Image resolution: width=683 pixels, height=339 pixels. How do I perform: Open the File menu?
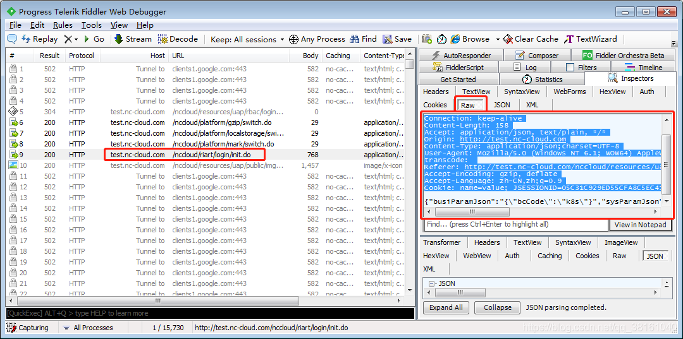pos(15,25)
